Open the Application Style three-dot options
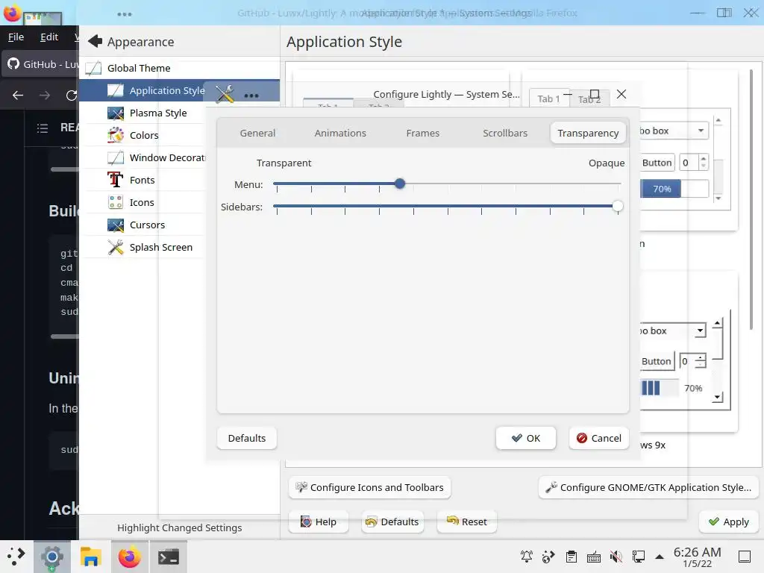 pos(251,95)
